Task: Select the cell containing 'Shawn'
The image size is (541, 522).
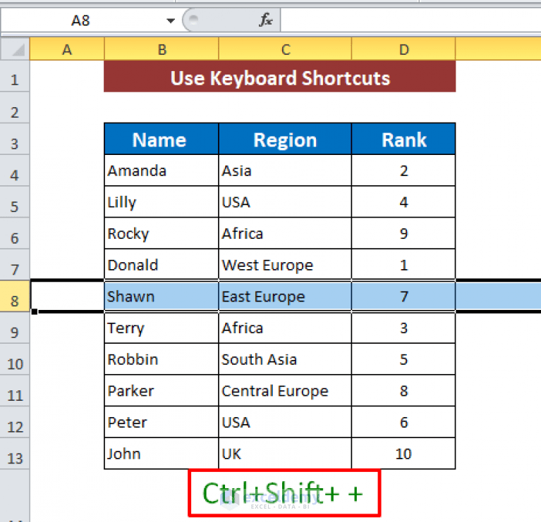Action: coord(161,297)
